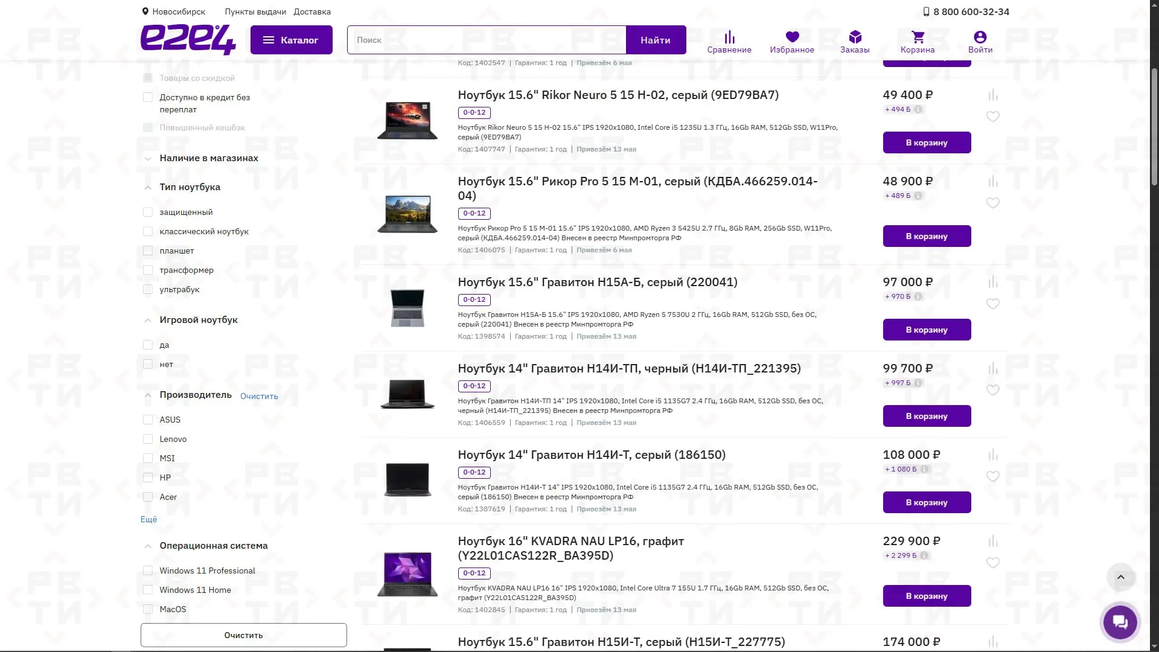
Task: Open the Rikor Neuro 5 15 H-02 thumbnail
Action: tap(407, 120)
